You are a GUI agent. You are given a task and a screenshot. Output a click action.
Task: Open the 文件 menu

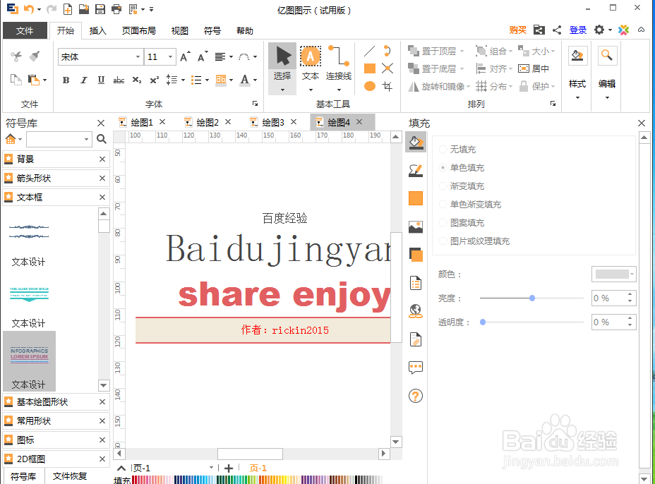[x=25, y=30]
